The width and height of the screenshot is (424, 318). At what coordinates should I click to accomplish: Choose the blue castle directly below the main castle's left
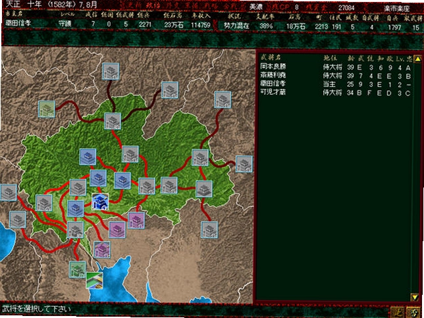[76, 209]
